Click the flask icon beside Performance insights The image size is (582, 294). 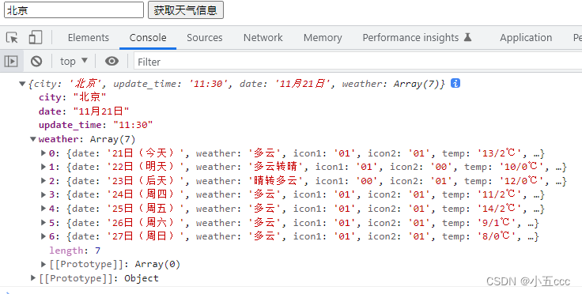467,37
